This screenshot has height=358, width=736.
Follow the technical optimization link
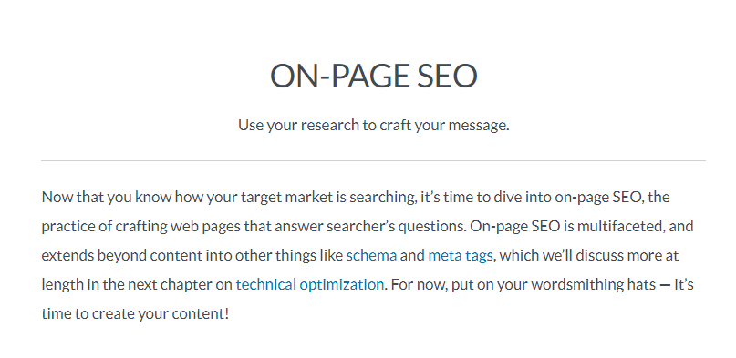click(x=310, y=285)
